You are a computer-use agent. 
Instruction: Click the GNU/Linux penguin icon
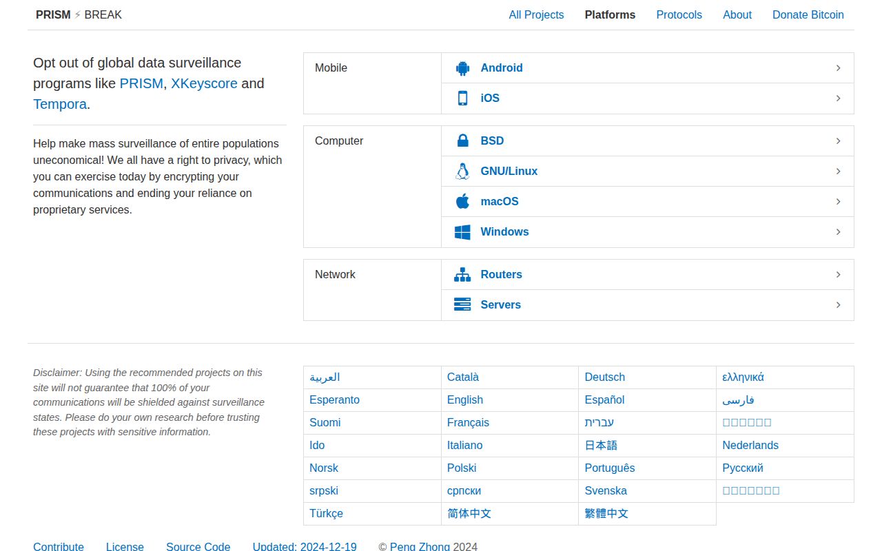pyautogui.click(x=462, y=171)
